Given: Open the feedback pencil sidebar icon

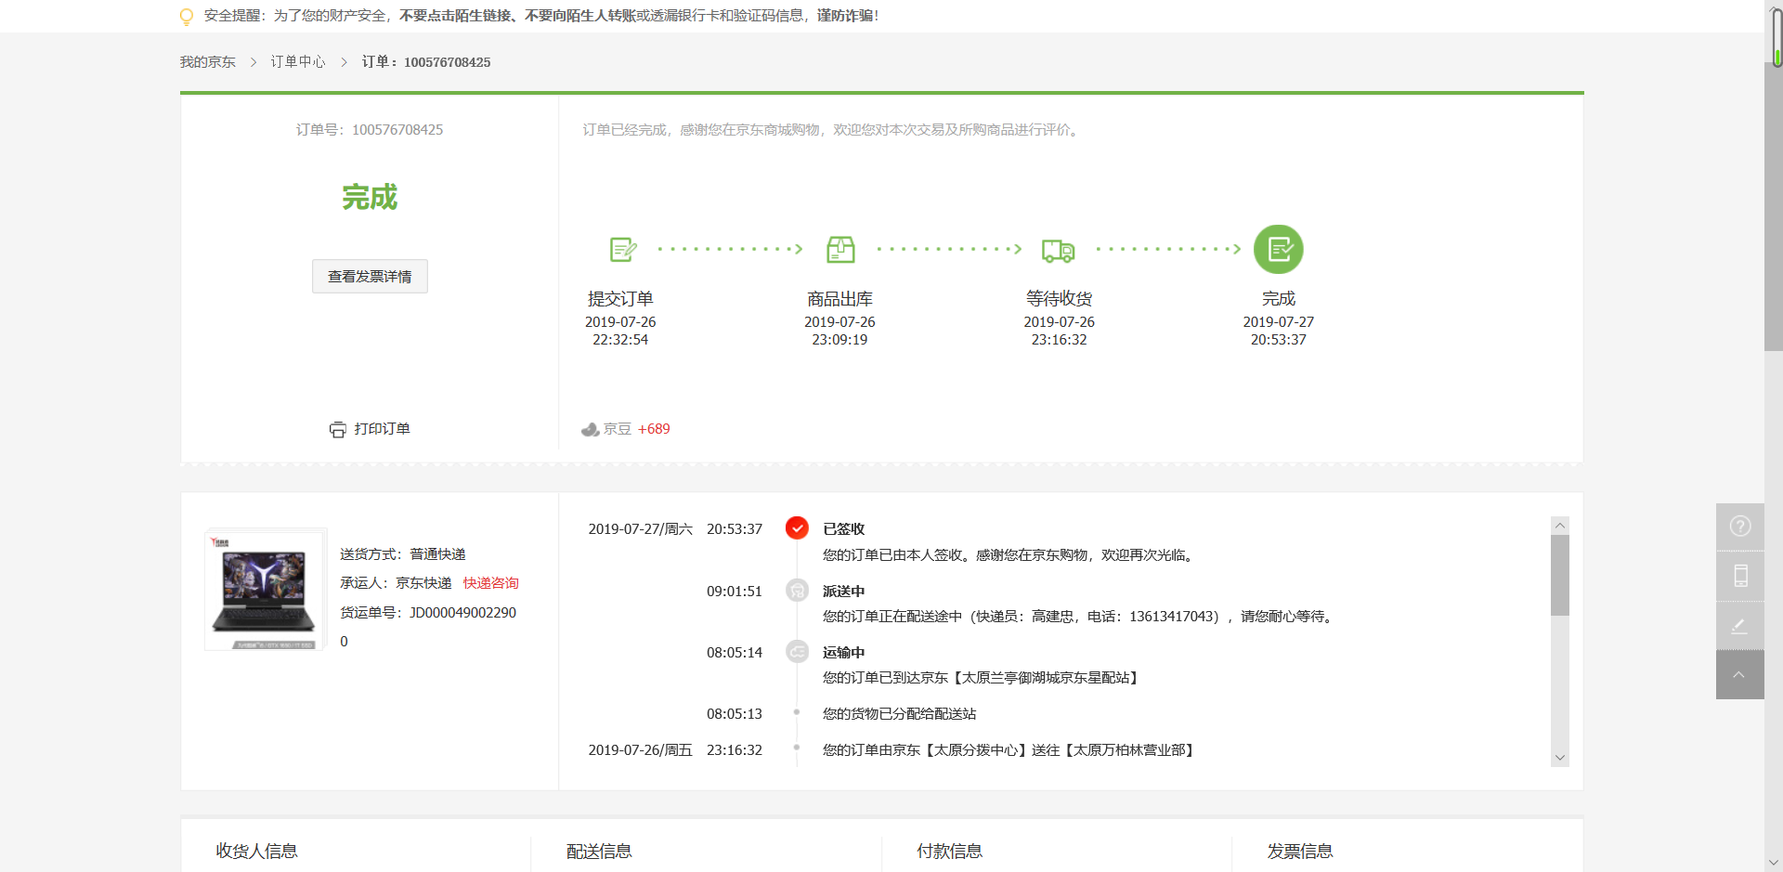Looking at the screenshot, I should (x=1740, y=625).
